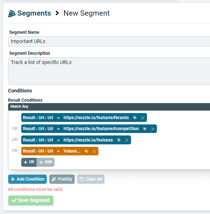This screenshot has height=214, width=210.
Task: Duplicate the orange Values condition
Action: [86, 151]
